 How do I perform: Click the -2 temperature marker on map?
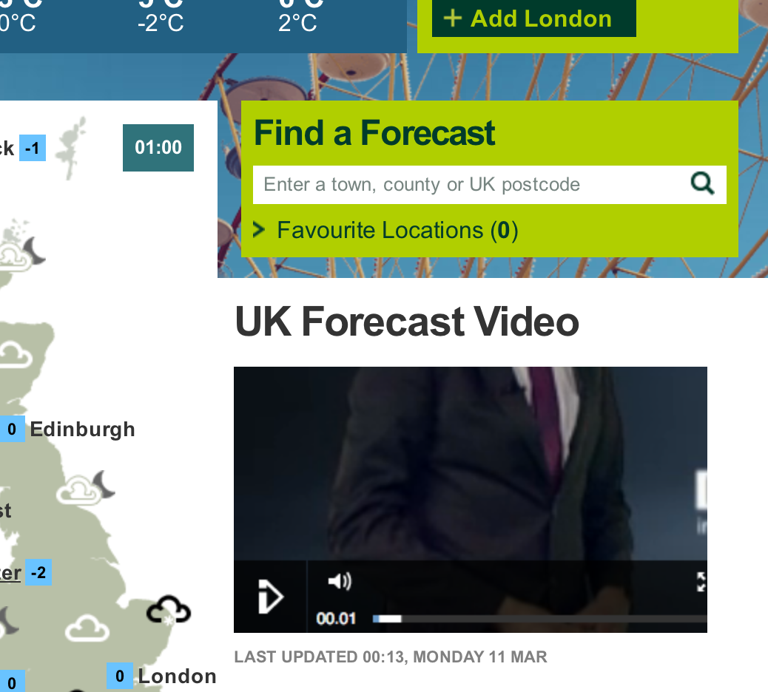pos(38,572)
